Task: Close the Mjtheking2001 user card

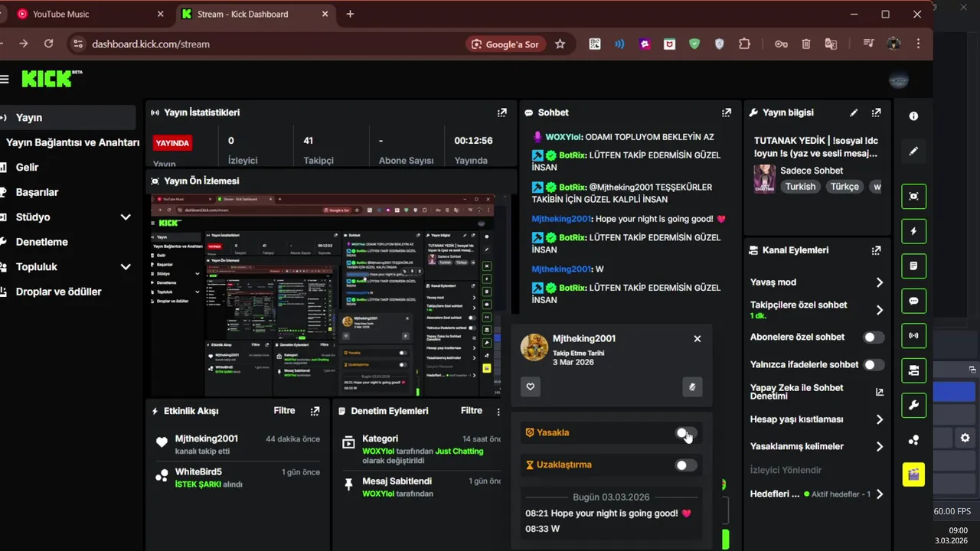Action: coord(697,338)
